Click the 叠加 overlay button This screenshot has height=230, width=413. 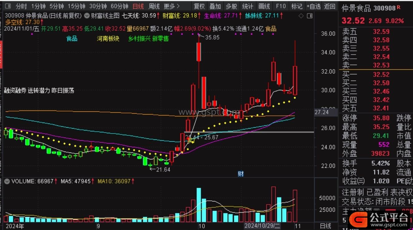coord(215,6)
